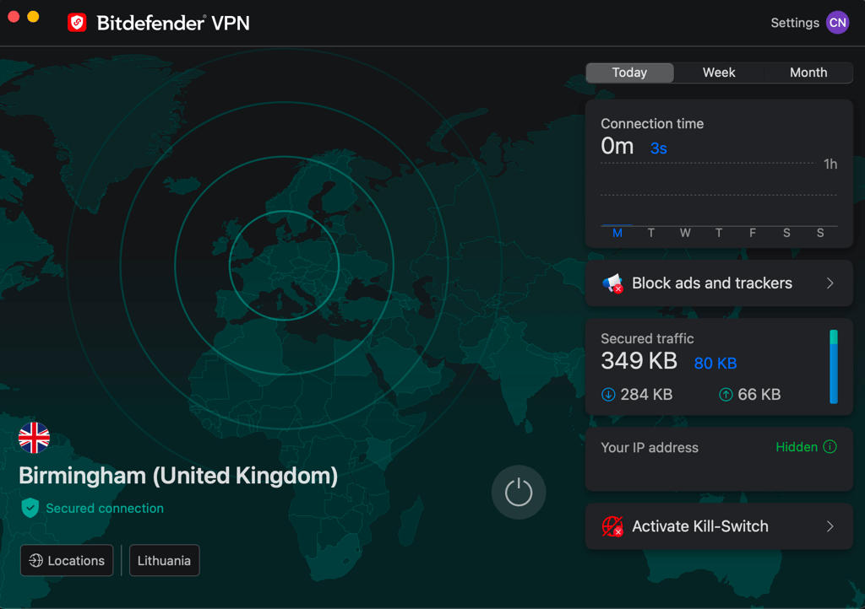The height and width of the screenshot is (609, 865).
Task: Click the 349 KB secured traffic total
Action: [639, 361]
